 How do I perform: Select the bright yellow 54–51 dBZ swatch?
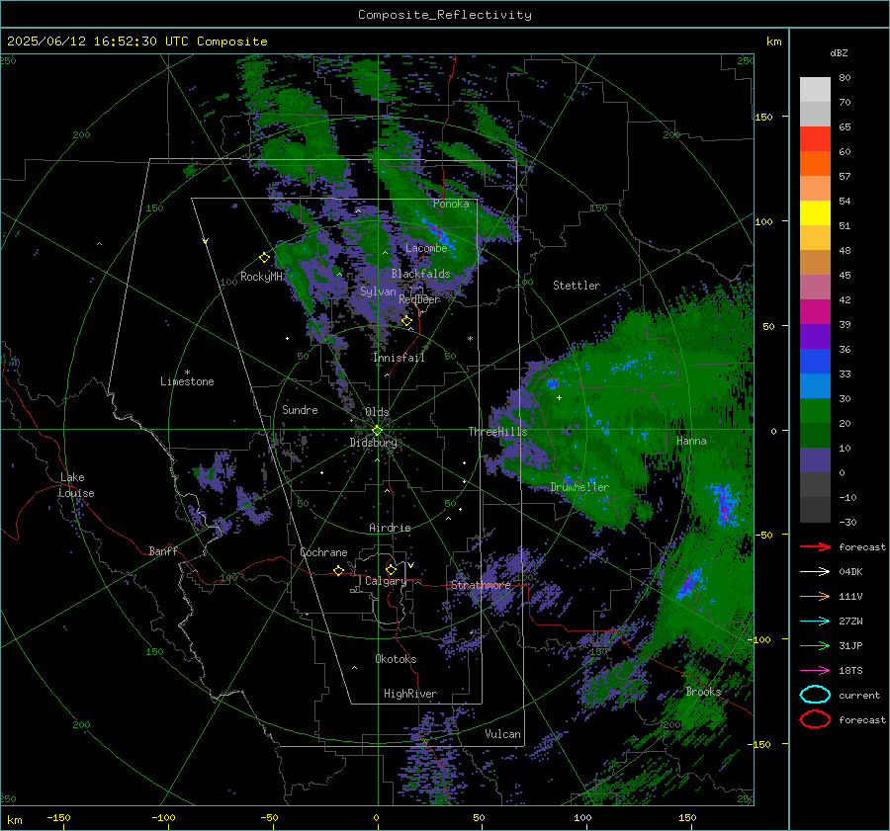(x=815, y=213)
